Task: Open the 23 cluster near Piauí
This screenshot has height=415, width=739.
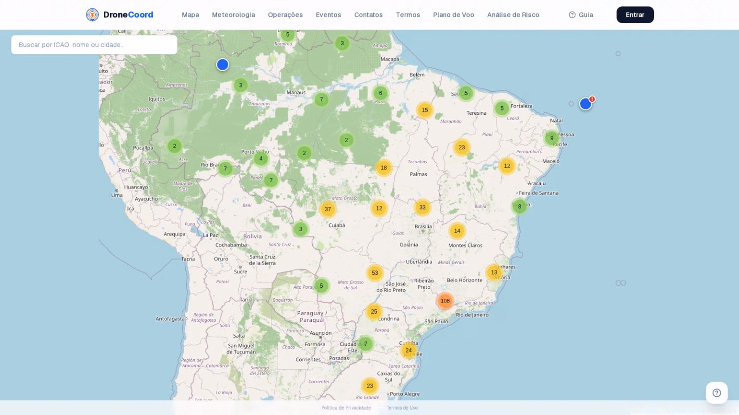Action: coord(462,147)
